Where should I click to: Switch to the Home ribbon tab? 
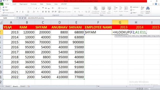tap(7, 4)
